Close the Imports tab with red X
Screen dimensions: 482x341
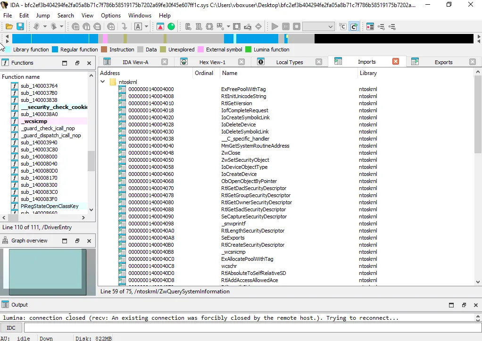click(396, 61)
